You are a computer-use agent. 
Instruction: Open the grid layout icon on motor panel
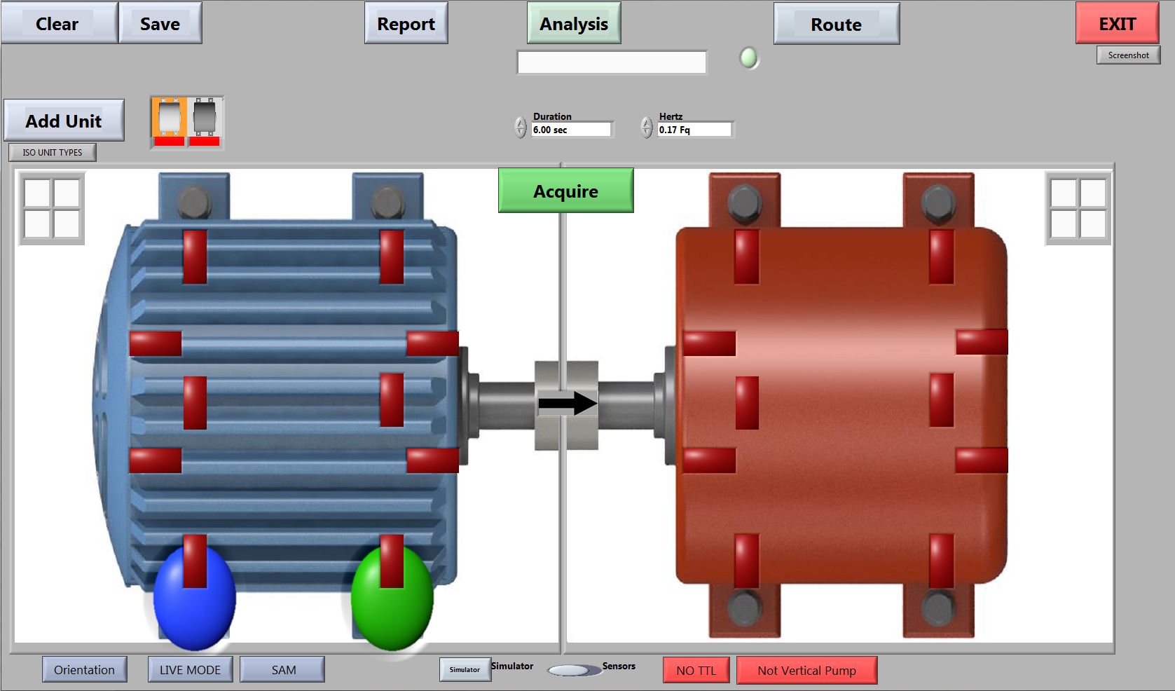52,210
